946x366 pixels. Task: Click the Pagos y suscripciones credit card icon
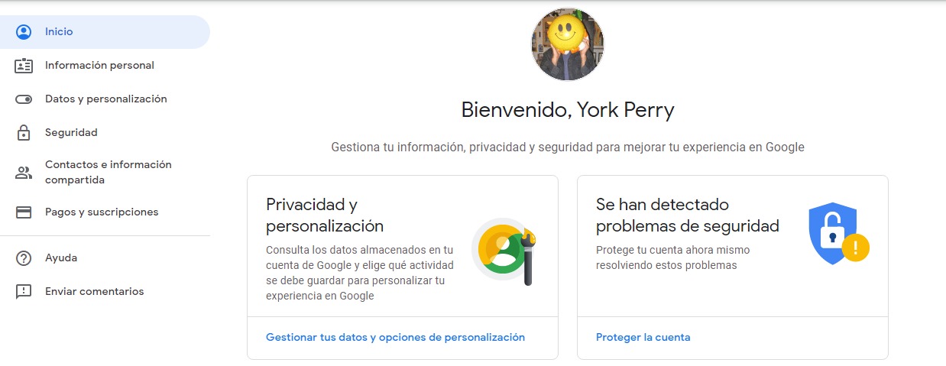coord(24,212)
